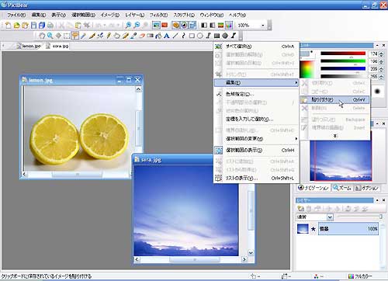Click the new layer icon in layer panel
Image resolution: width=388 pixels, height=281 pixels.
(301, 208)
